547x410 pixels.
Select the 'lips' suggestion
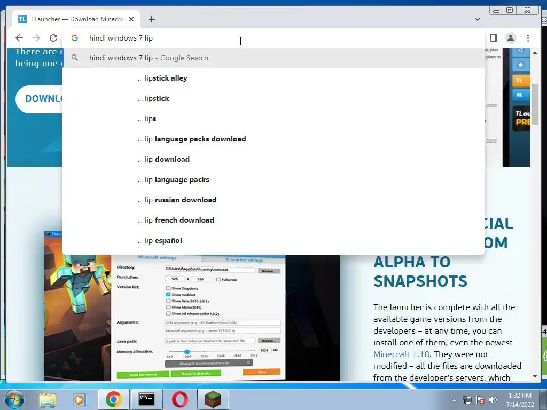[x=273, y=119]
